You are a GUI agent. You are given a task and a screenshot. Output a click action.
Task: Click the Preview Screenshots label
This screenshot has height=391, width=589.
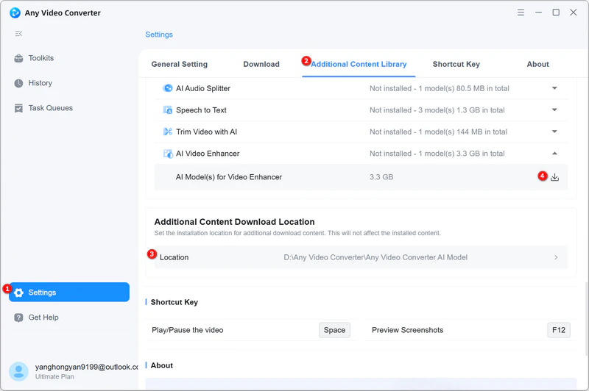tap(408, 330)
